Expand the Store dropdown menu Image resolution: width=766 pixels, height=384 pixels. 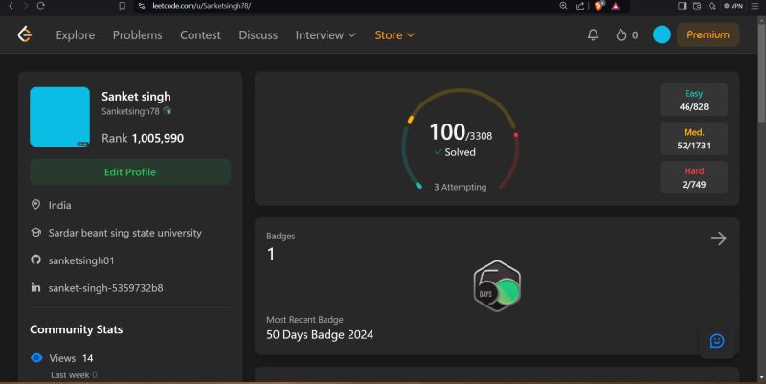coord(394,34)
